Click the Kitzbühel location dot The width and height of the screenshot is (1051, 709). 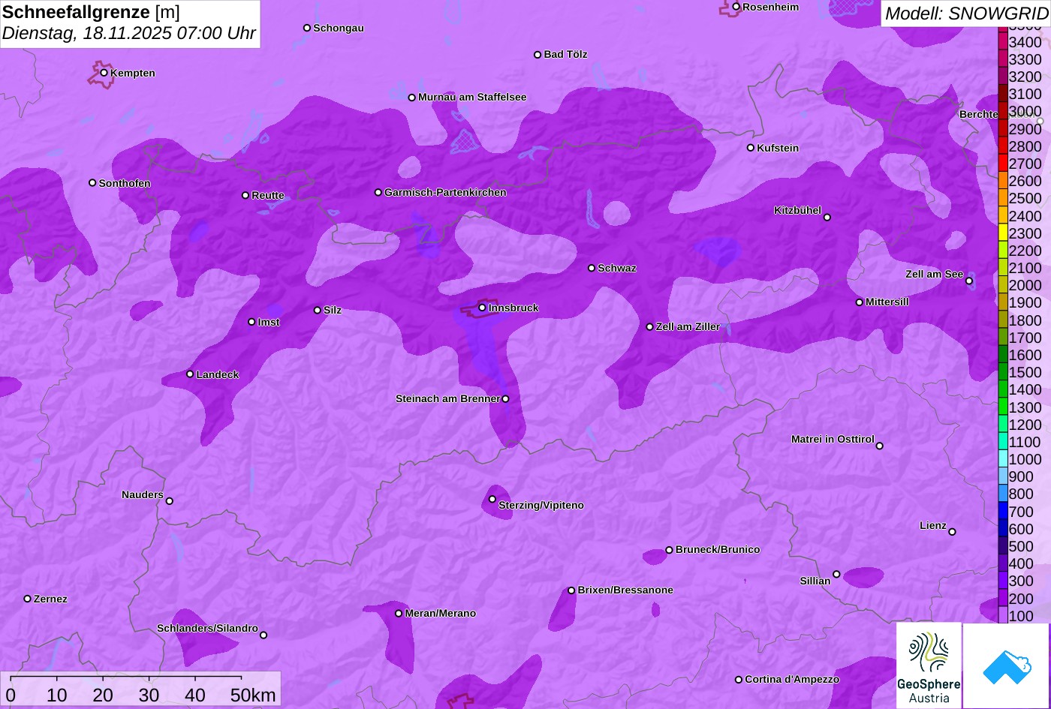click(827, 218)
